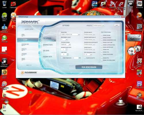Open the Clipboard desktop shortcut

13,4
